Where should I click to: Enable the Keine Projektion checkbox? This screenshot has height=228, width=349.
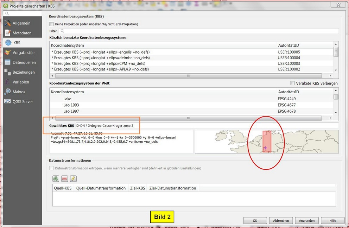click(52, 24)
